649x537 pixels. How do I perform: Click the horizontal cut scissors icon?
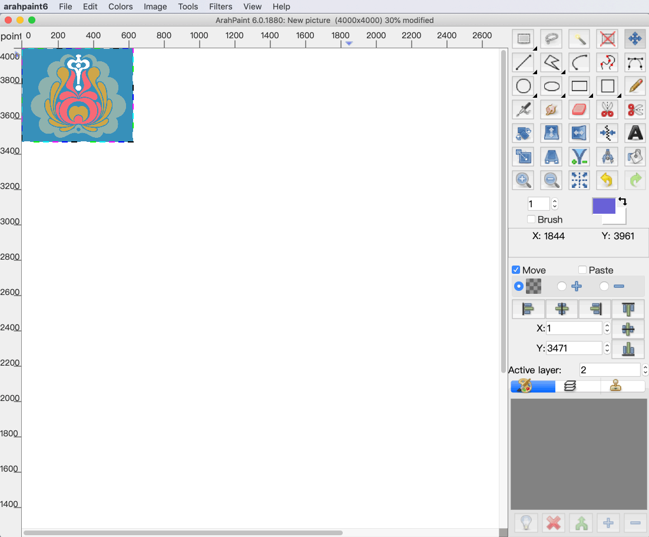(x=635, y=110)
